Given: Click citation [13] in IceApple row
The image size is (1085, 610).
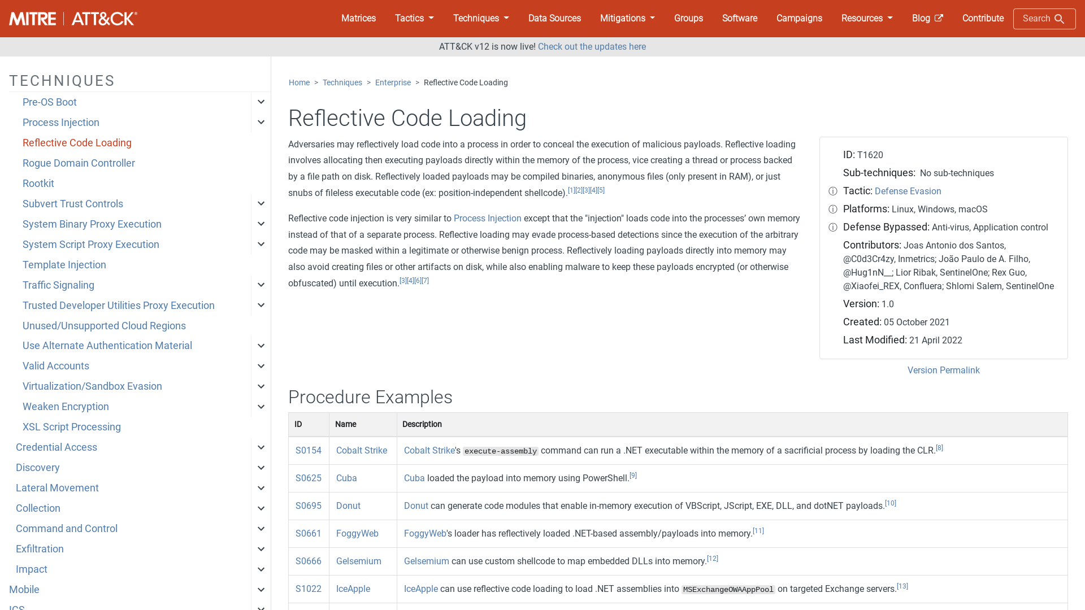Looking at the screenshot, I should (902, 586).
